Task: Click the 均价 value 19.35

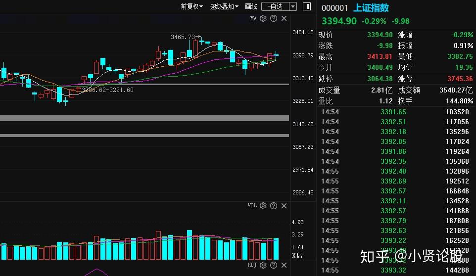Action: click(464, 67)
